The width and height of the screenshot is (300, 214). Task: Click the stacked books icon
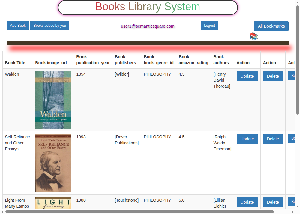[x=253, y=36]
